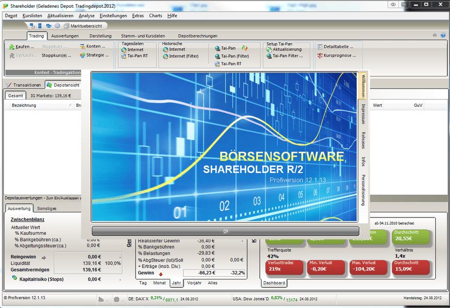Open the Strategie icon
450x308 pixels.
[83, 55]
